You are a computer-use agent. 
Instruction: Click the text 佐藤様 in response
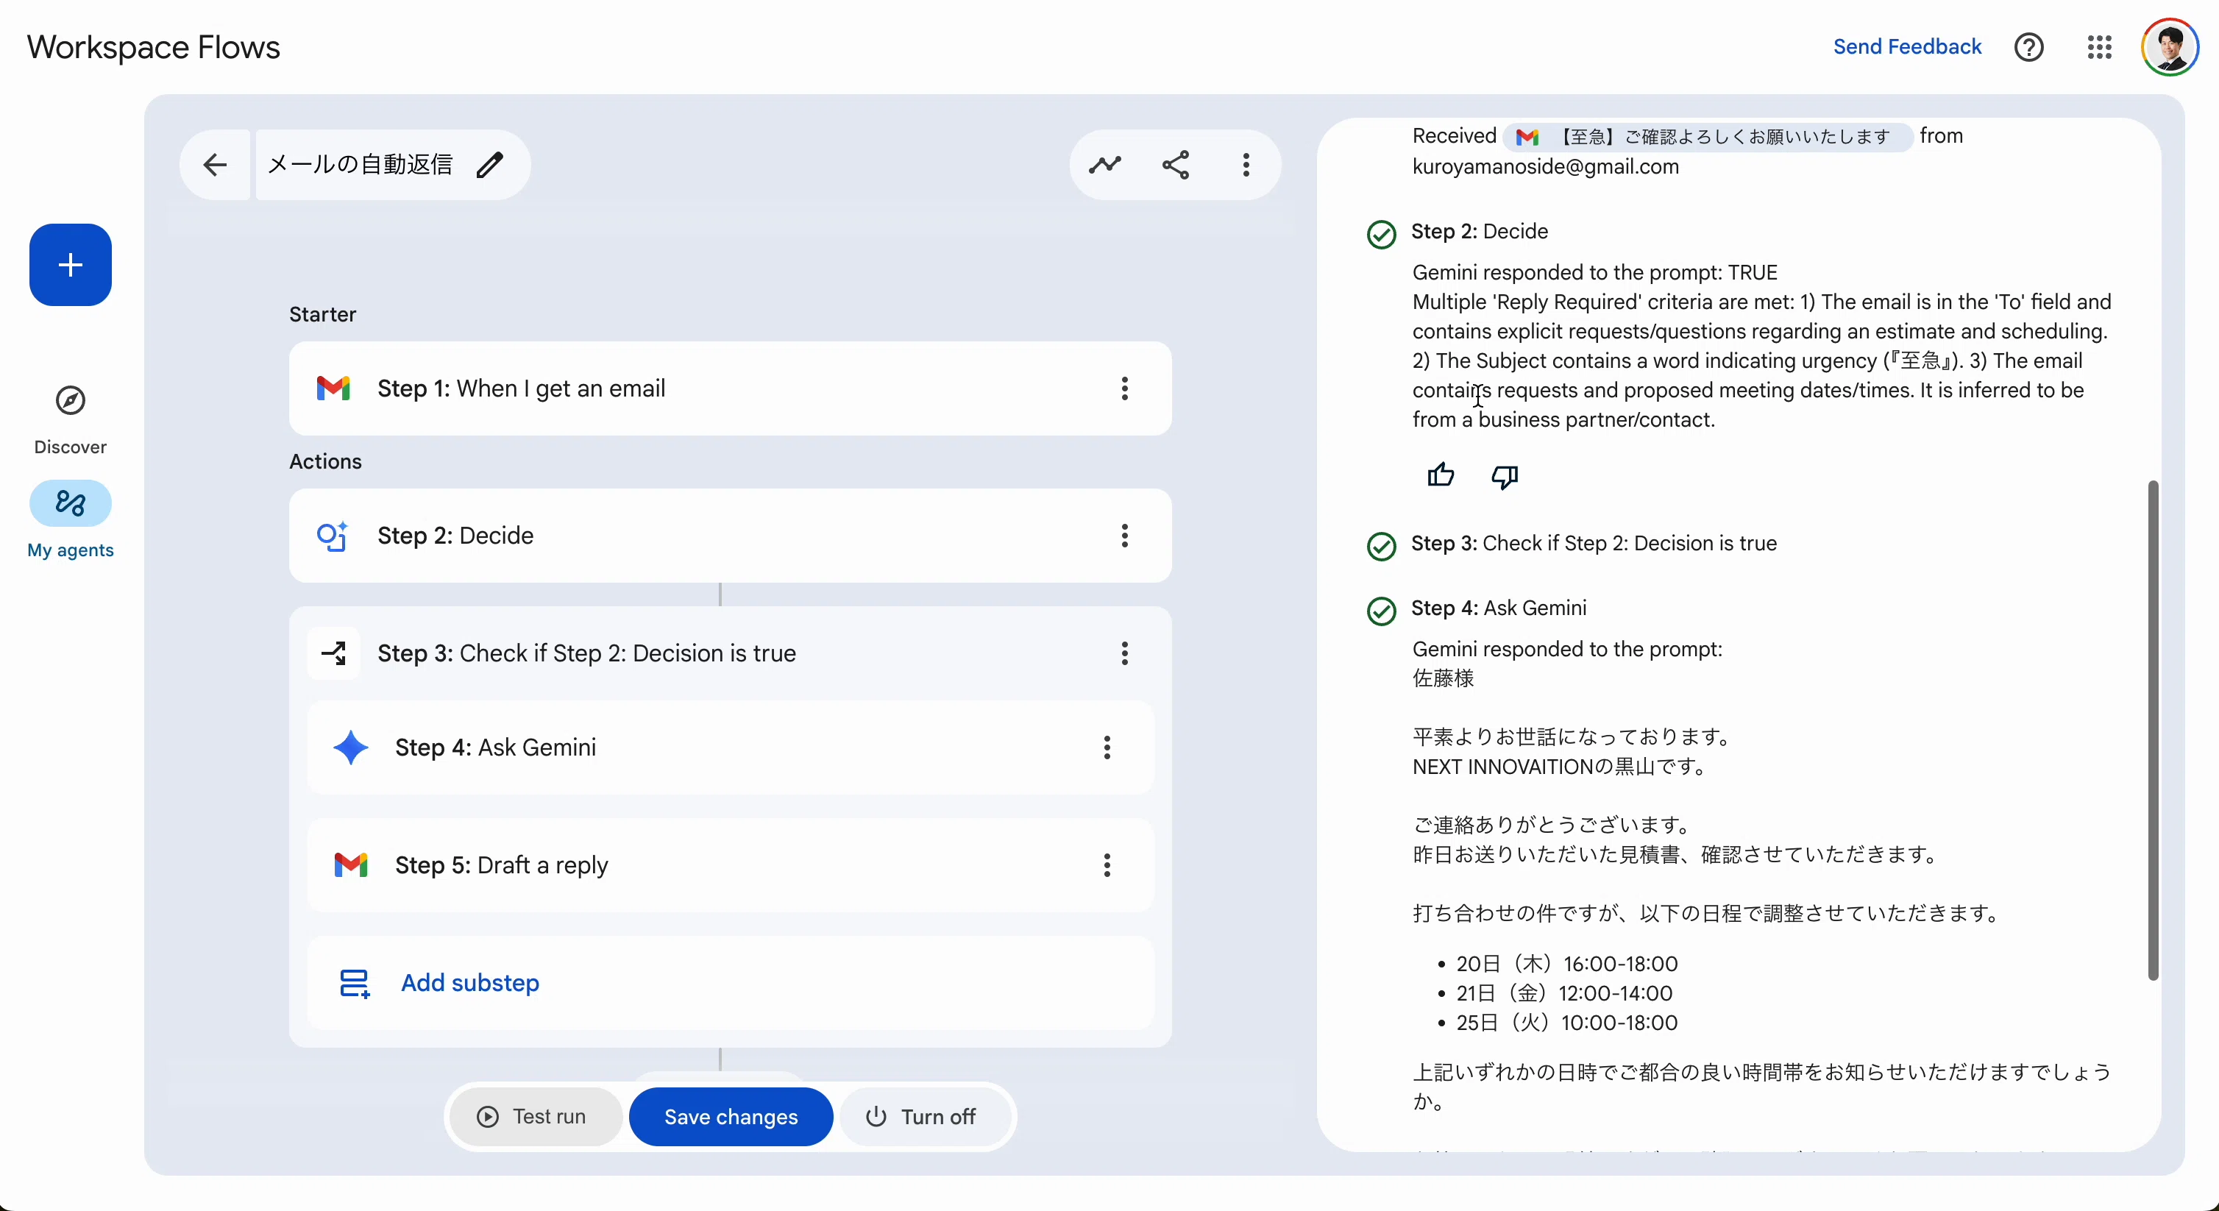(1443, 679)
